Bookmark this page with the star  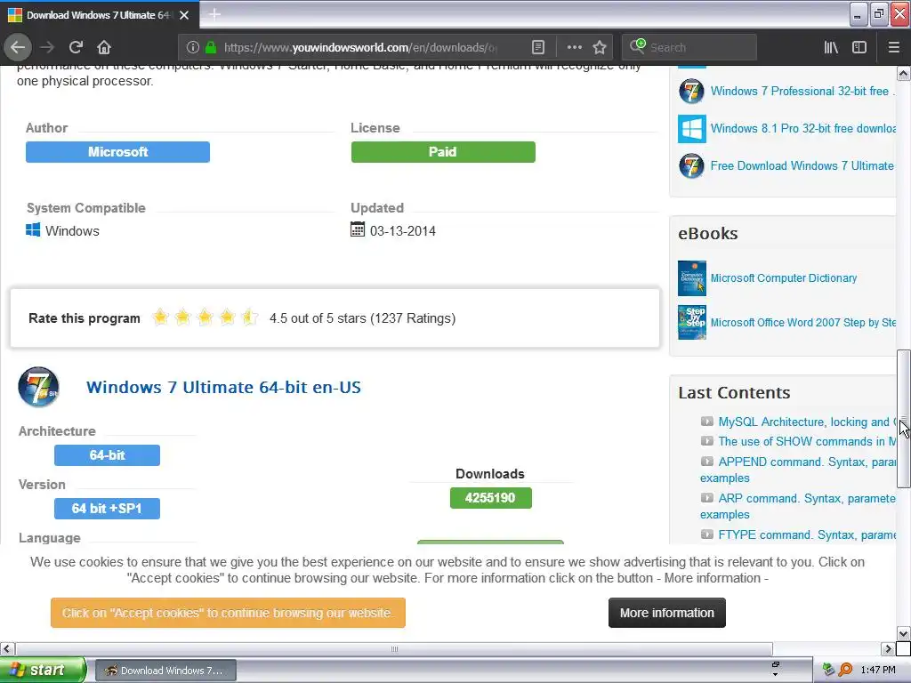600,47
